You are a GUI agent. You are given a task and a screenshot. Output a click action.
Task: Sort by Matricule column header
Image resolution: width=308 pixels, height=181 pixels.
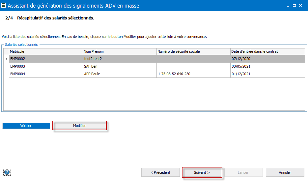(46, 51)
